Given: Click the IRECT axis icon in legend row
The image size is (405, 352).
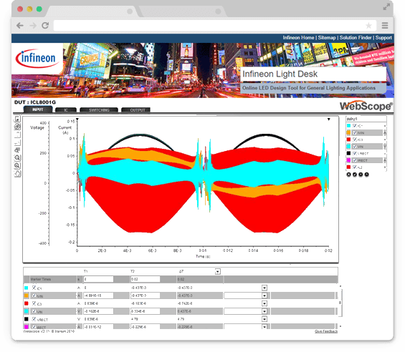Looking at the screenshot, I should tap(385, 160).
